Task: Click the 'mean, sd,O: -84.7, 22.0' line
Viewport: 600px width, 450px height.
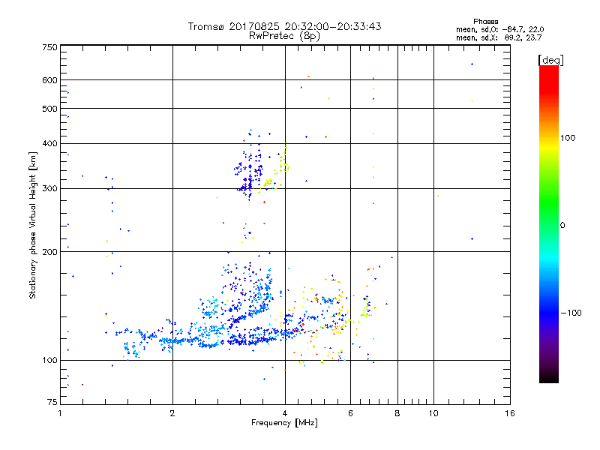Action: point(499,29)
